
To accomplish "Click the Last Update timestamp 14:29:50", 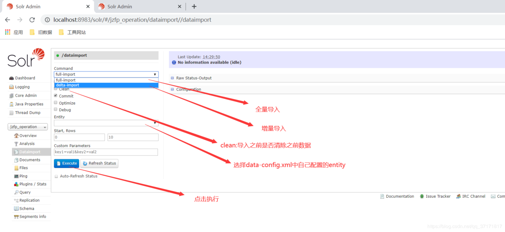I will 211,57.
